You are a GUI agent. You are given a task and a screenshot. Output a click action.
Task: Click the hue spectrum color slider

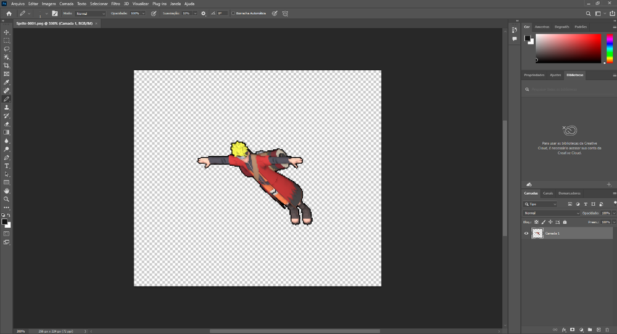pos(610,48)
